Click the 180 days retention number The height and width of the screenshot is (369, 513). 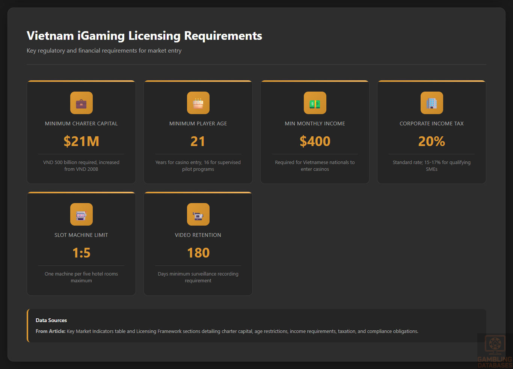pyautogui.click(x=198, y=253)
